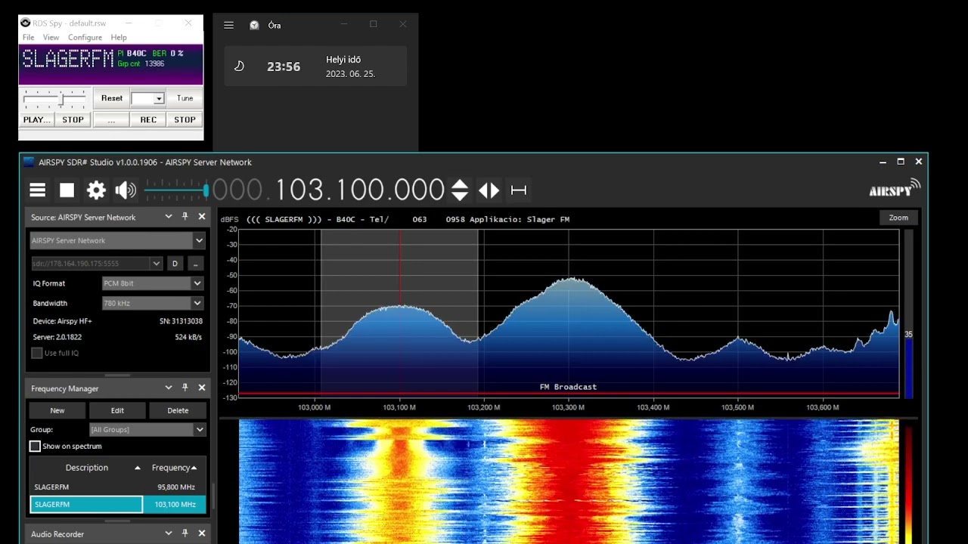The height and width of the screenshot is (544, 968).
Task: Click Delete in Frequency Manager
Action: coord(178,410)
